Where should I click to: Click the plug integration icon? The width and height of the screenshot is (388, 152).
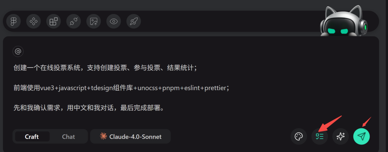pos(74,21)
